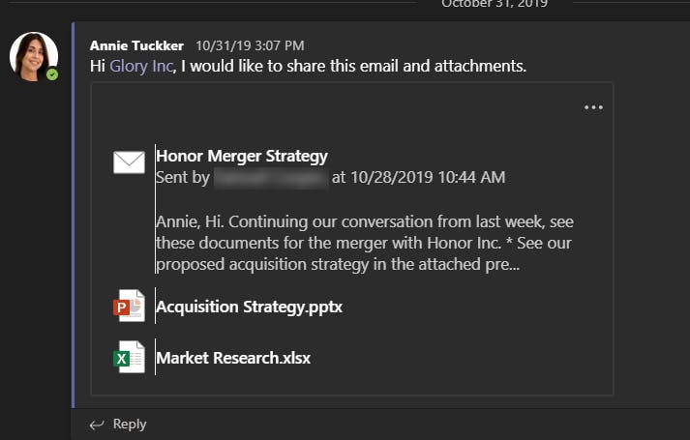
Task: Click the Glory Inc mention link
Action: (x=141, y=66)
